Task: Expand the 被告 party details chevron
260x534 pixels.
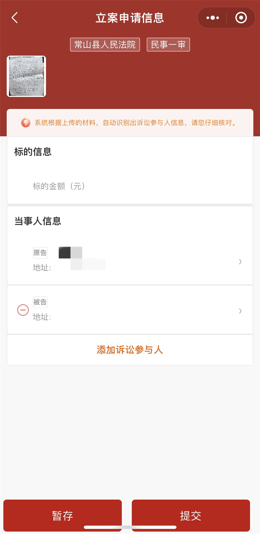Action: 240,311
